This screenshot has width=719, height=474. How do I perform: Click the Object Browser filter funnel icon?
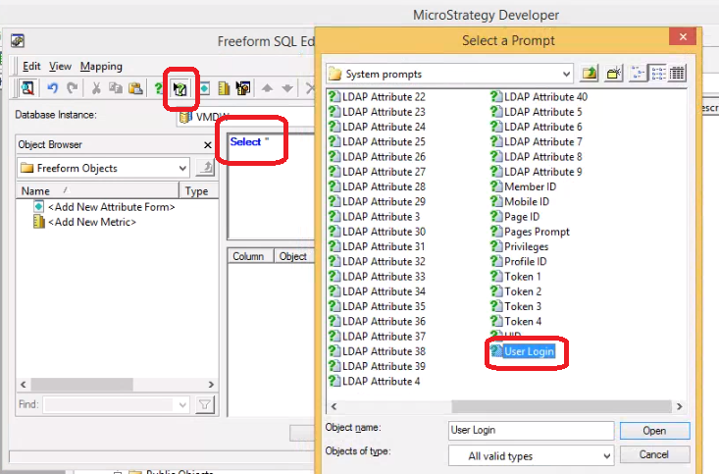[205, 404]
